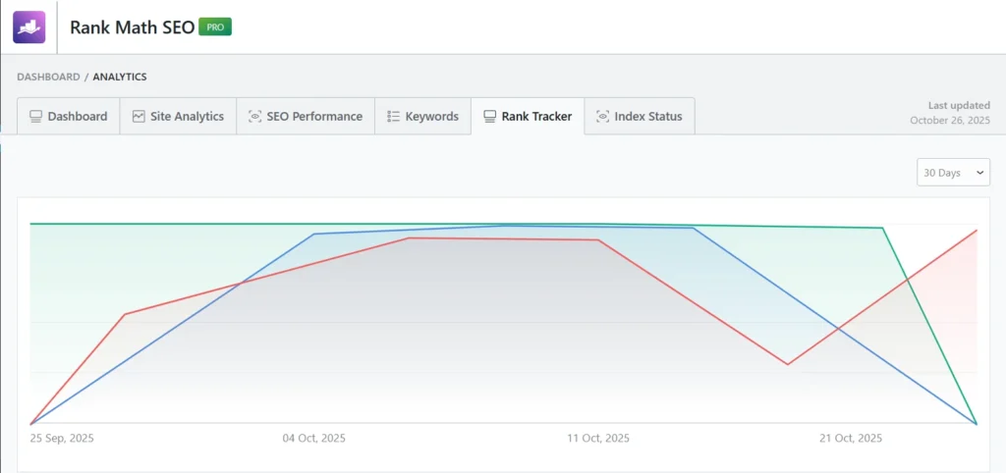Click the Last updated label
Image resolution: width=1006 pixels, height=473 pixels.
959,105
